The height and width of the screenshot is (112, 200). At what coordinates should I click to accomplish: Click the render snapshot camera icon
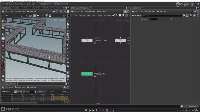click(x=50, y=16)
